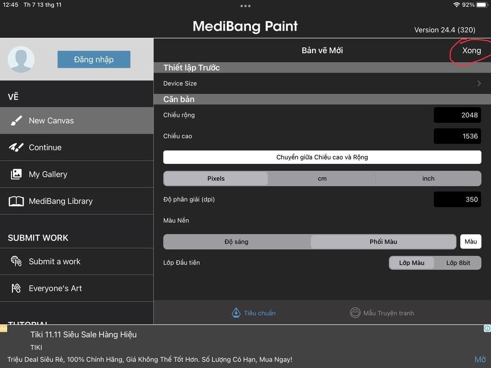Click the SUBMIT WORK section heading

point(38,238)
